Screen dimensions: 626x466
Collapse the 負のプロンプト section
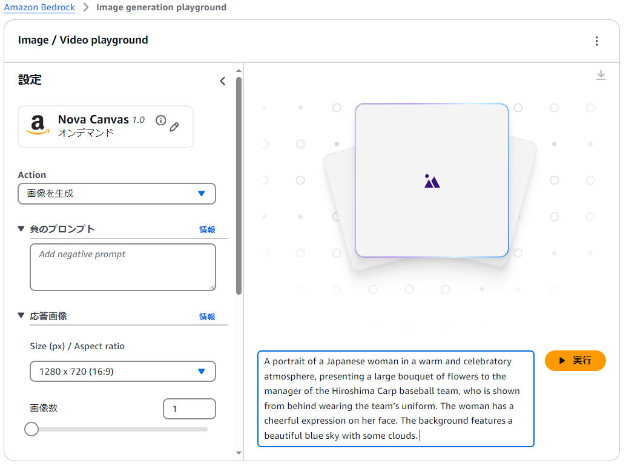(21, 229)
